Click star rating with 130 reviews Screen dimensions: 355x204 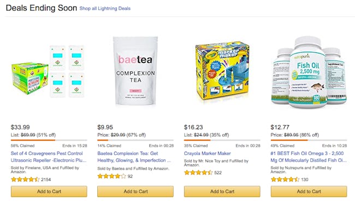coord(285,179)
